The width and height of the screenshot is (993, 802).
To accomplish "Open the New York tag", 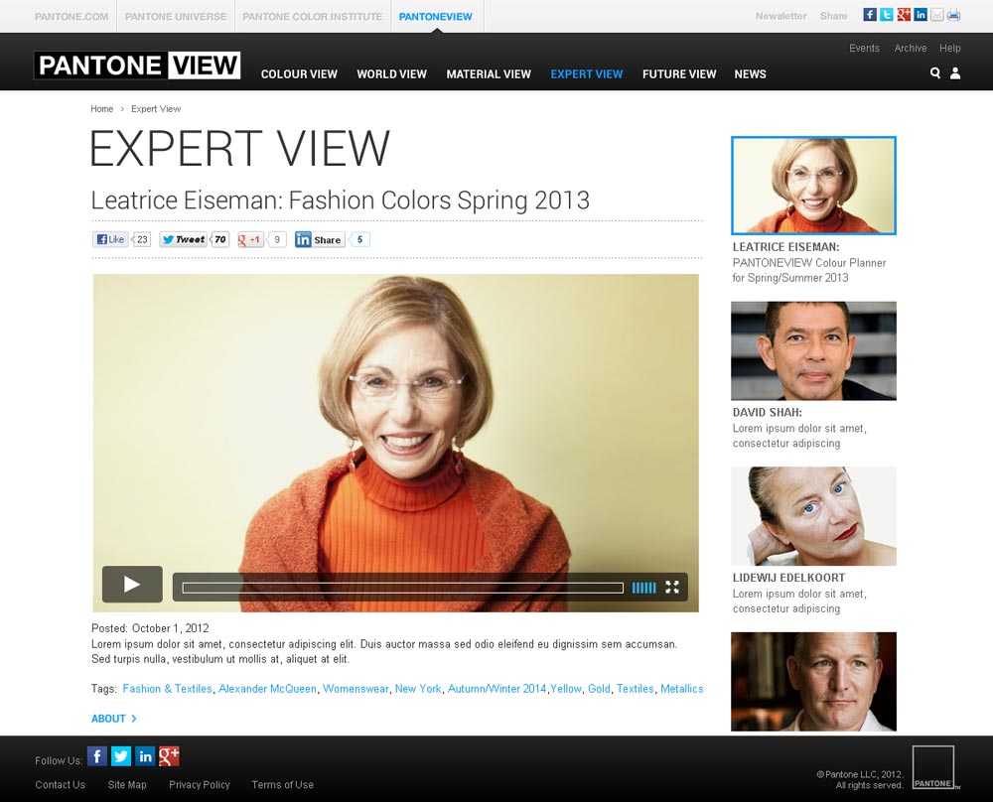I will 418,689.
